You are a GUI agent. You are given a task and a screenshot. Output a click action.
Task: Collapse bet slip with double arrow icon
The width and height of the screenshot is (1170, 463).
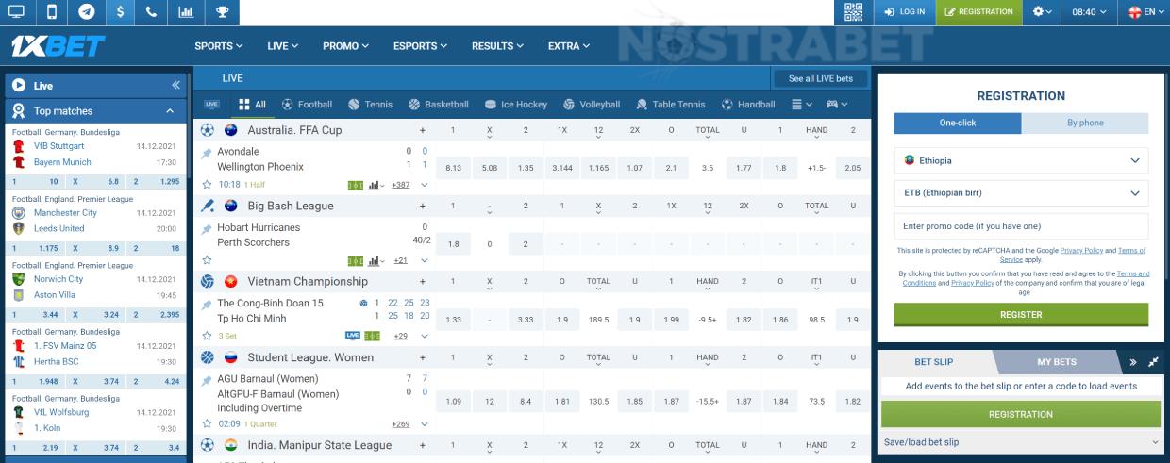[1133, 362]
